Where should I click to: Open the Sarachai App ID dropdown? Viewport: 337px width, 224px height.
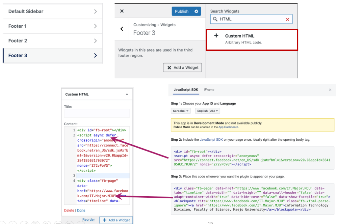click(x=181, y=111)
